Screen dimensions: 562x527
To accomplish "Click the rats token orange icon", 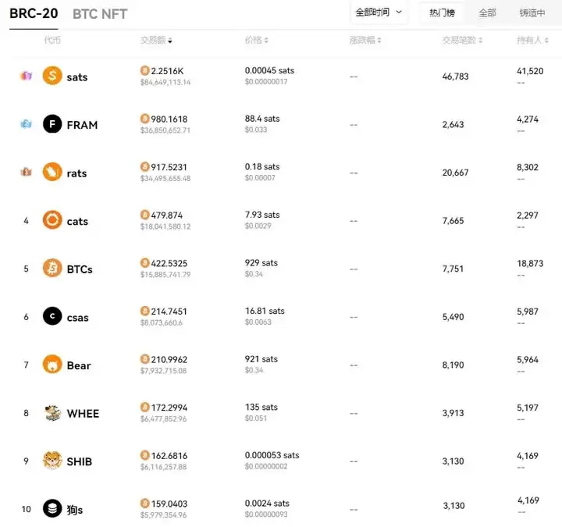I will 52,173.
